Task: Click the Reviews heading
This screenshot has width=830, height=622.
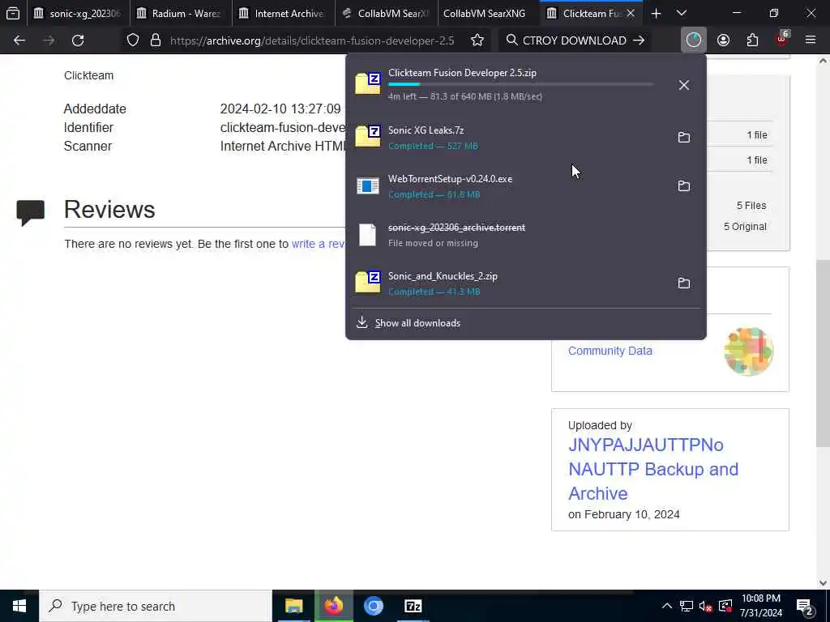Action: [x=109, y=210]
